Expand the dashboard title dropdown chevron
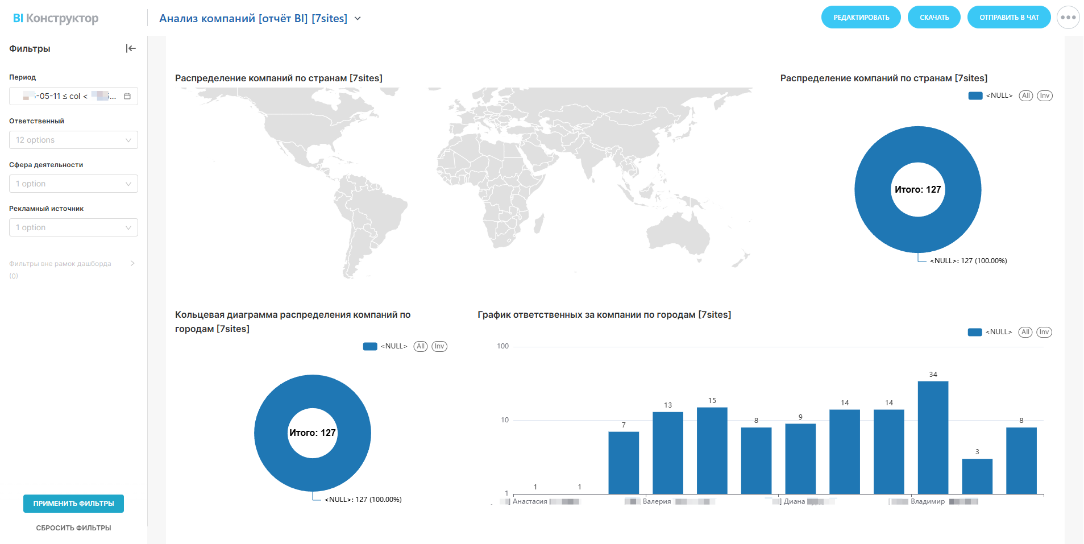The height and width of the screenshot is (544, 1084). (358, 18)
